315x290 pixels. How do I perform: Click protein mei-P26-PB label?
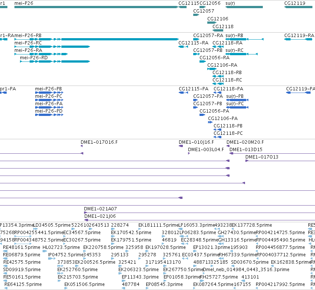click(x=48, y=89)
